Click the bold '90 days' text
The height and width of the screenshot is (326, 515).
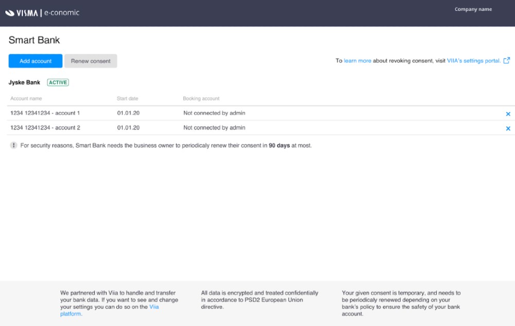[279, 145]
